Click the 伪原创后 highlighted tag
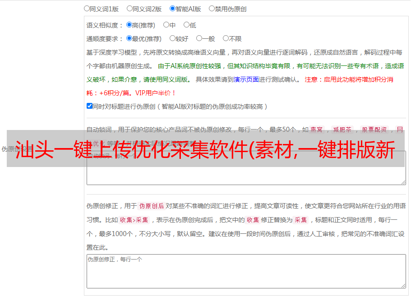This screenshot has height=297, width=411. (151, 206)
